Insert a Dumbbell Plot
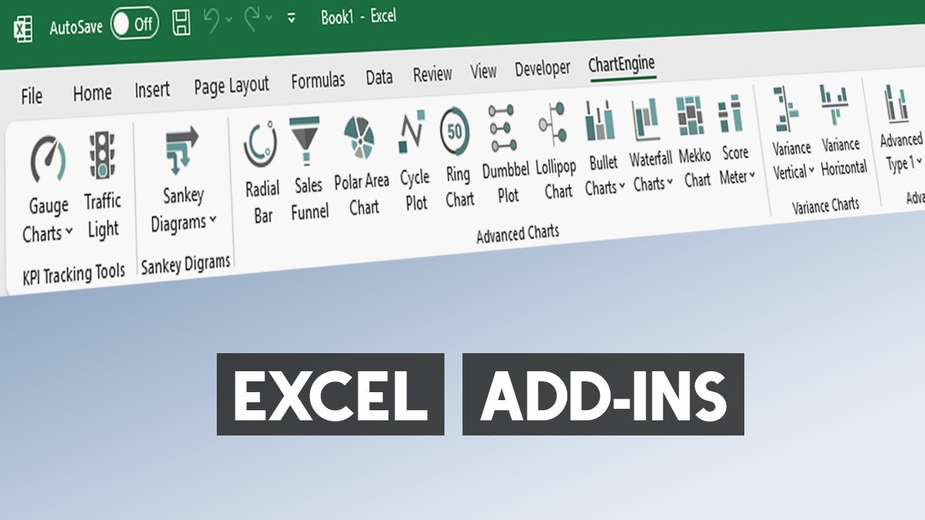The height and width of the screenshot is (520, 925). point(505,155)
